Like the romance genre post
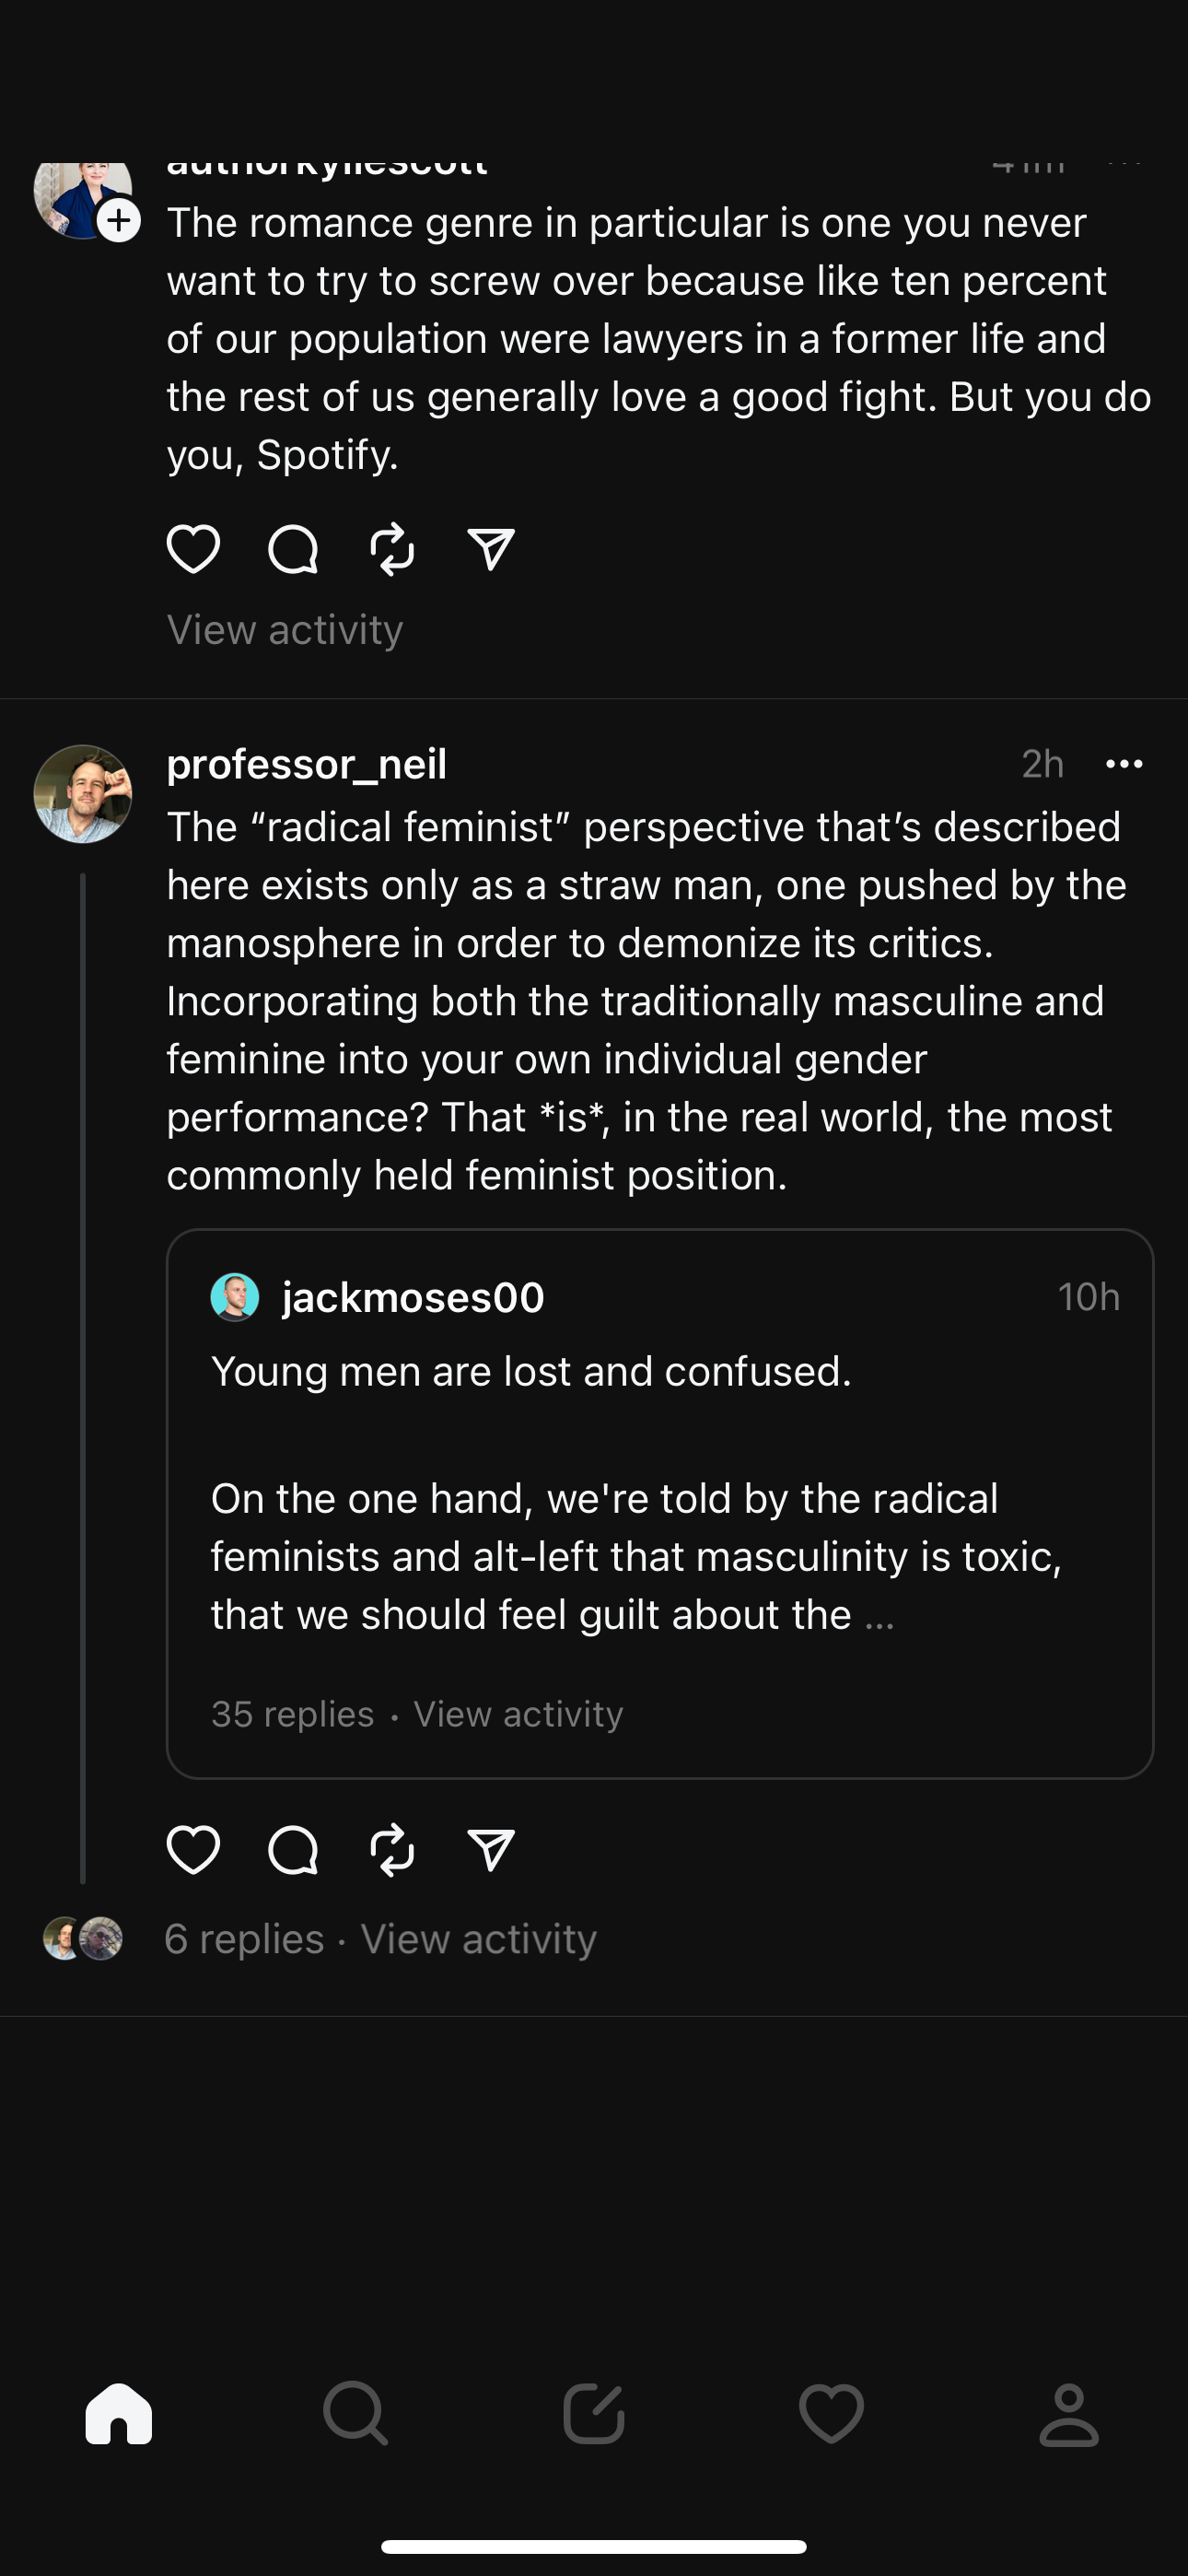1188x2576 pixels. point(193,549)
